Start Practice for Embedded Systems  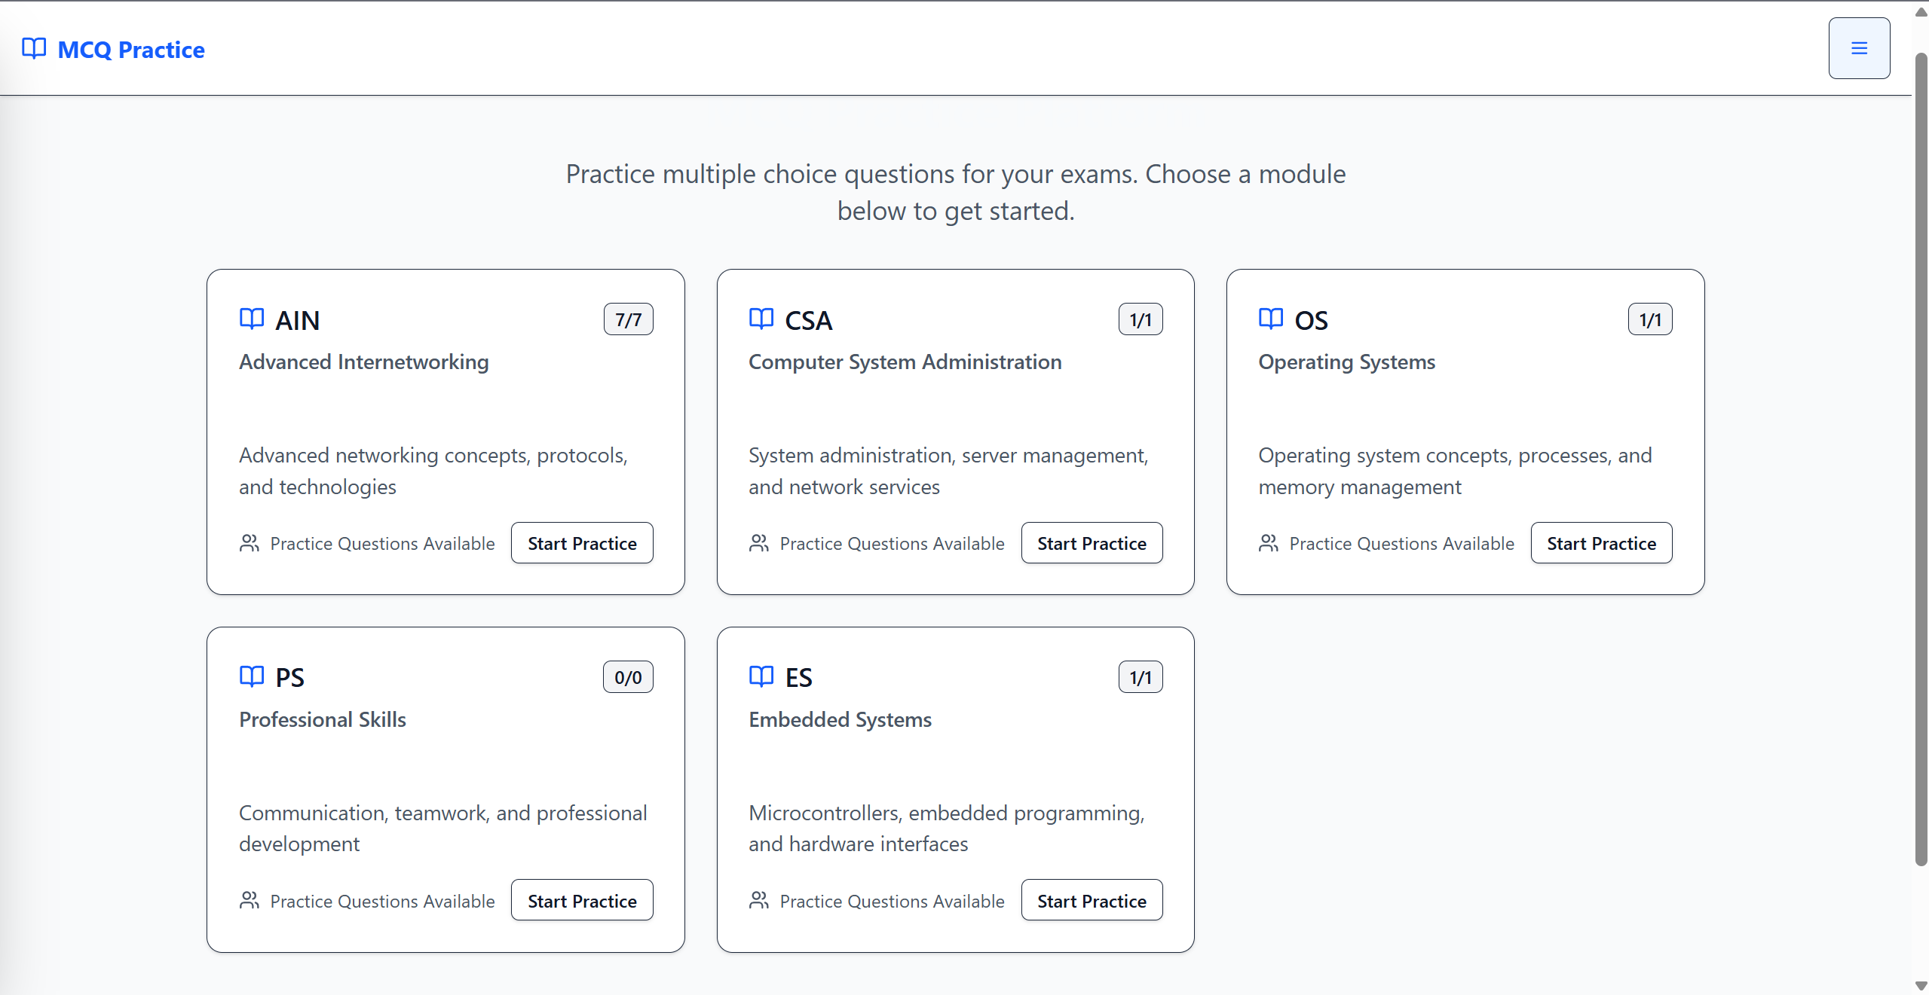pyautogui.click(x=1091, y=900)
